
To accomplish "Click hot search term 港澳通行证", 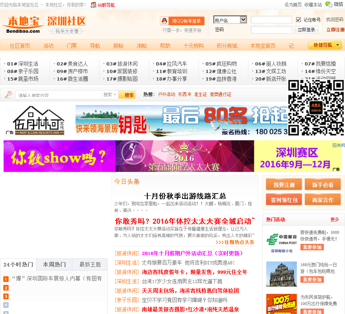I will (x=220, y=95).
